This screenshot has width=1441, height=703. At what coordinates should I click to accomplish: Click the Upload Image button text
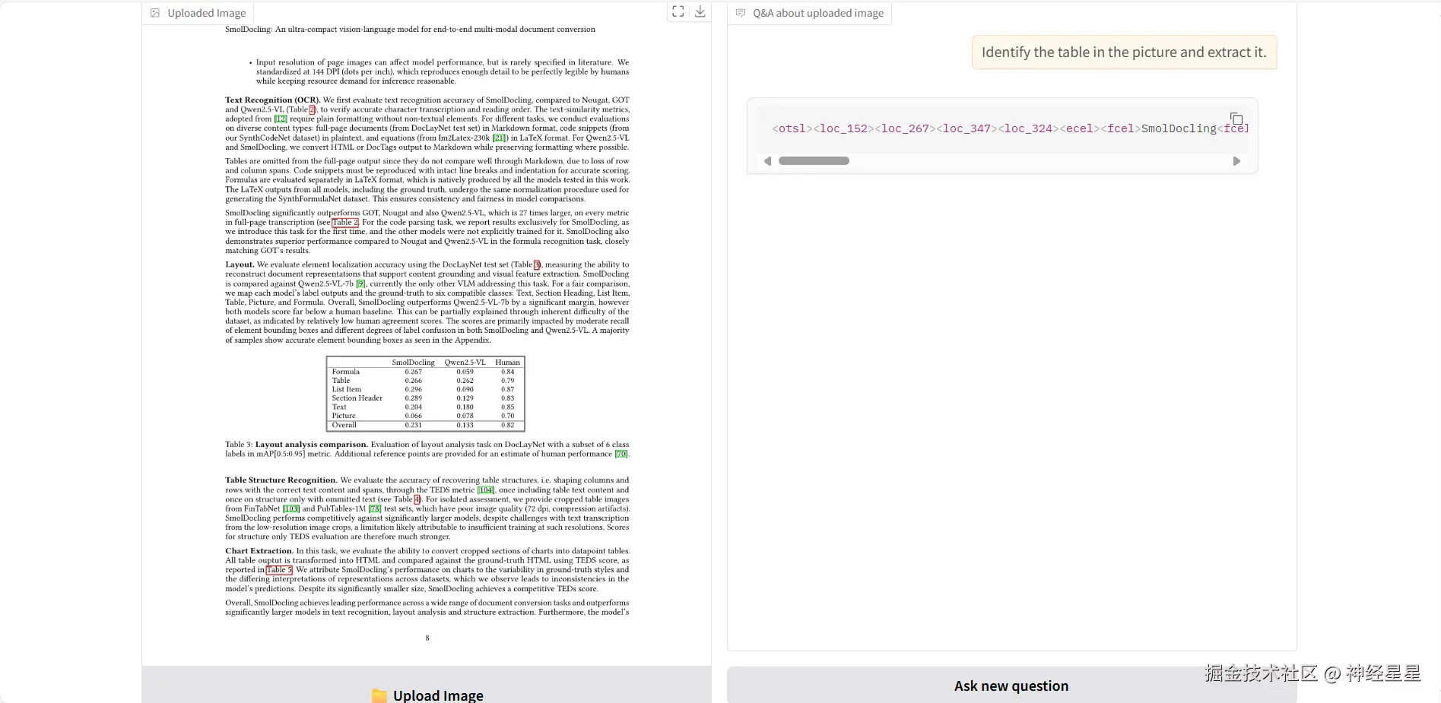click(438, 695)
